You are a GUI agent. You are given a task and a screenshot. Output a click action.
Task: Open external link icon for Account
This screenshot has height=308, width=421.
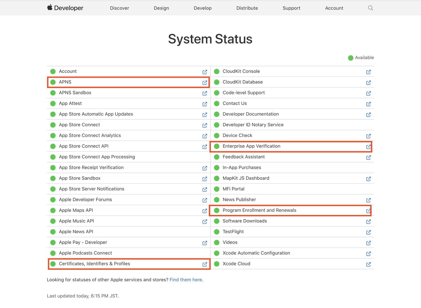(205, 72)
